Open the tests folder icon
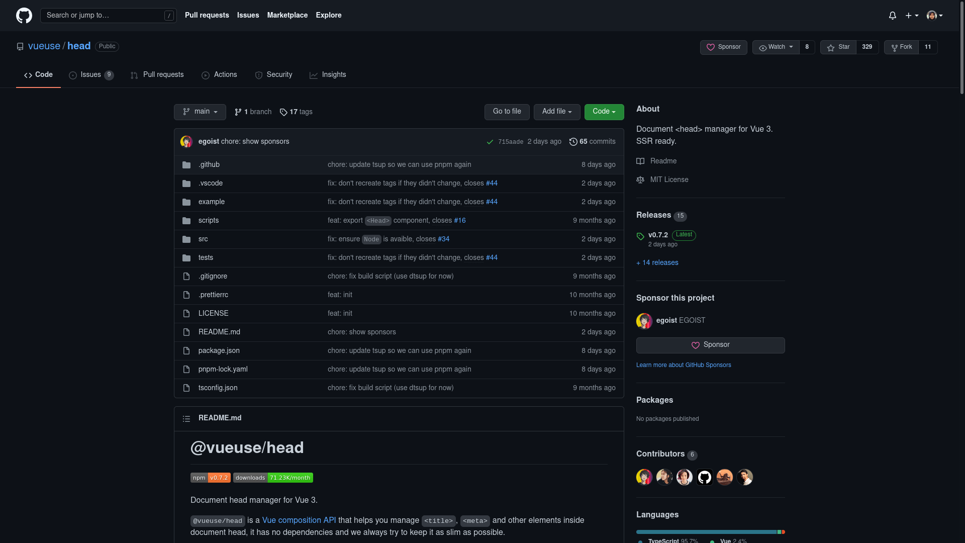Viewport: 965px width, 543px height. point(186,258)
